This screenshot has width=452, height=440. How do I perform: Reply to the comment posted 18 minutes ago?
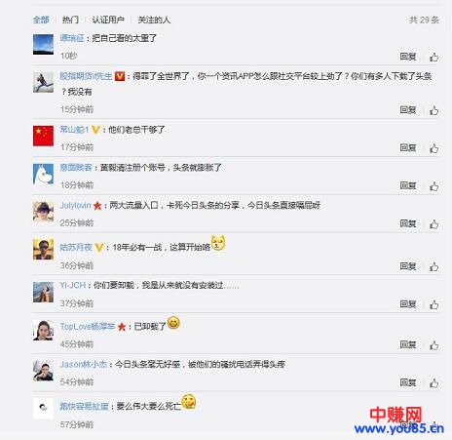pos(408,185)
